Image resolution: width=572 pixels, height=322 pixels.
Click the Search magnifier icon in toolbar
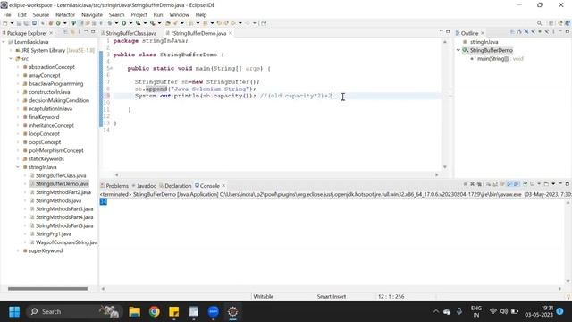[x=539, y=23]
